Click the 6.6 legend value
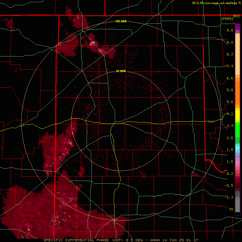 click(x=230, y=78)
